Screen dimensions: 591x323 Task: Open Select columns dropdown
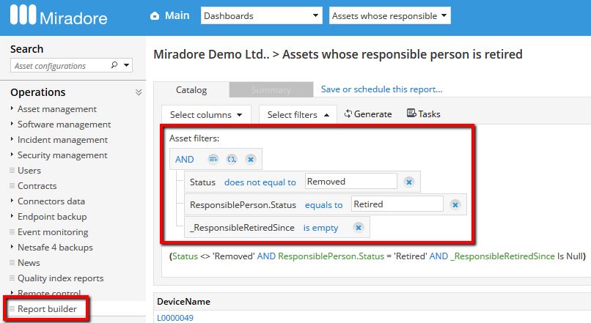[206, 114]
